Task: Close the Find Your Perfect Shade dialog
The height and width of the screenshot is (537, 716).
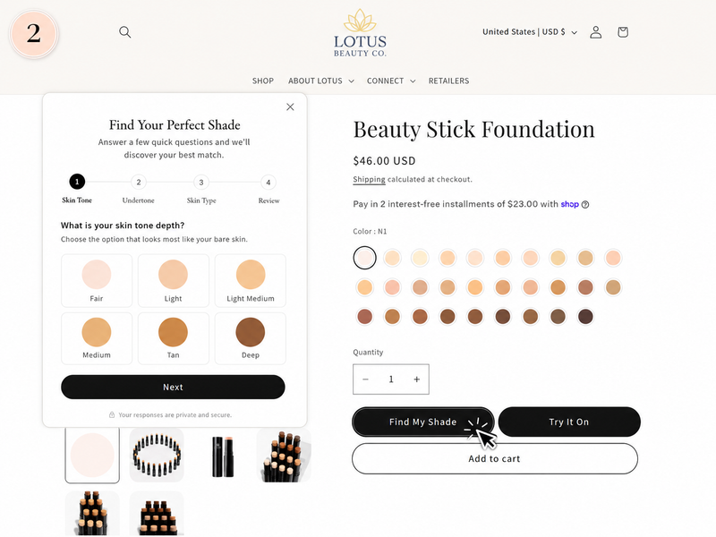Action: click(290, 107)
